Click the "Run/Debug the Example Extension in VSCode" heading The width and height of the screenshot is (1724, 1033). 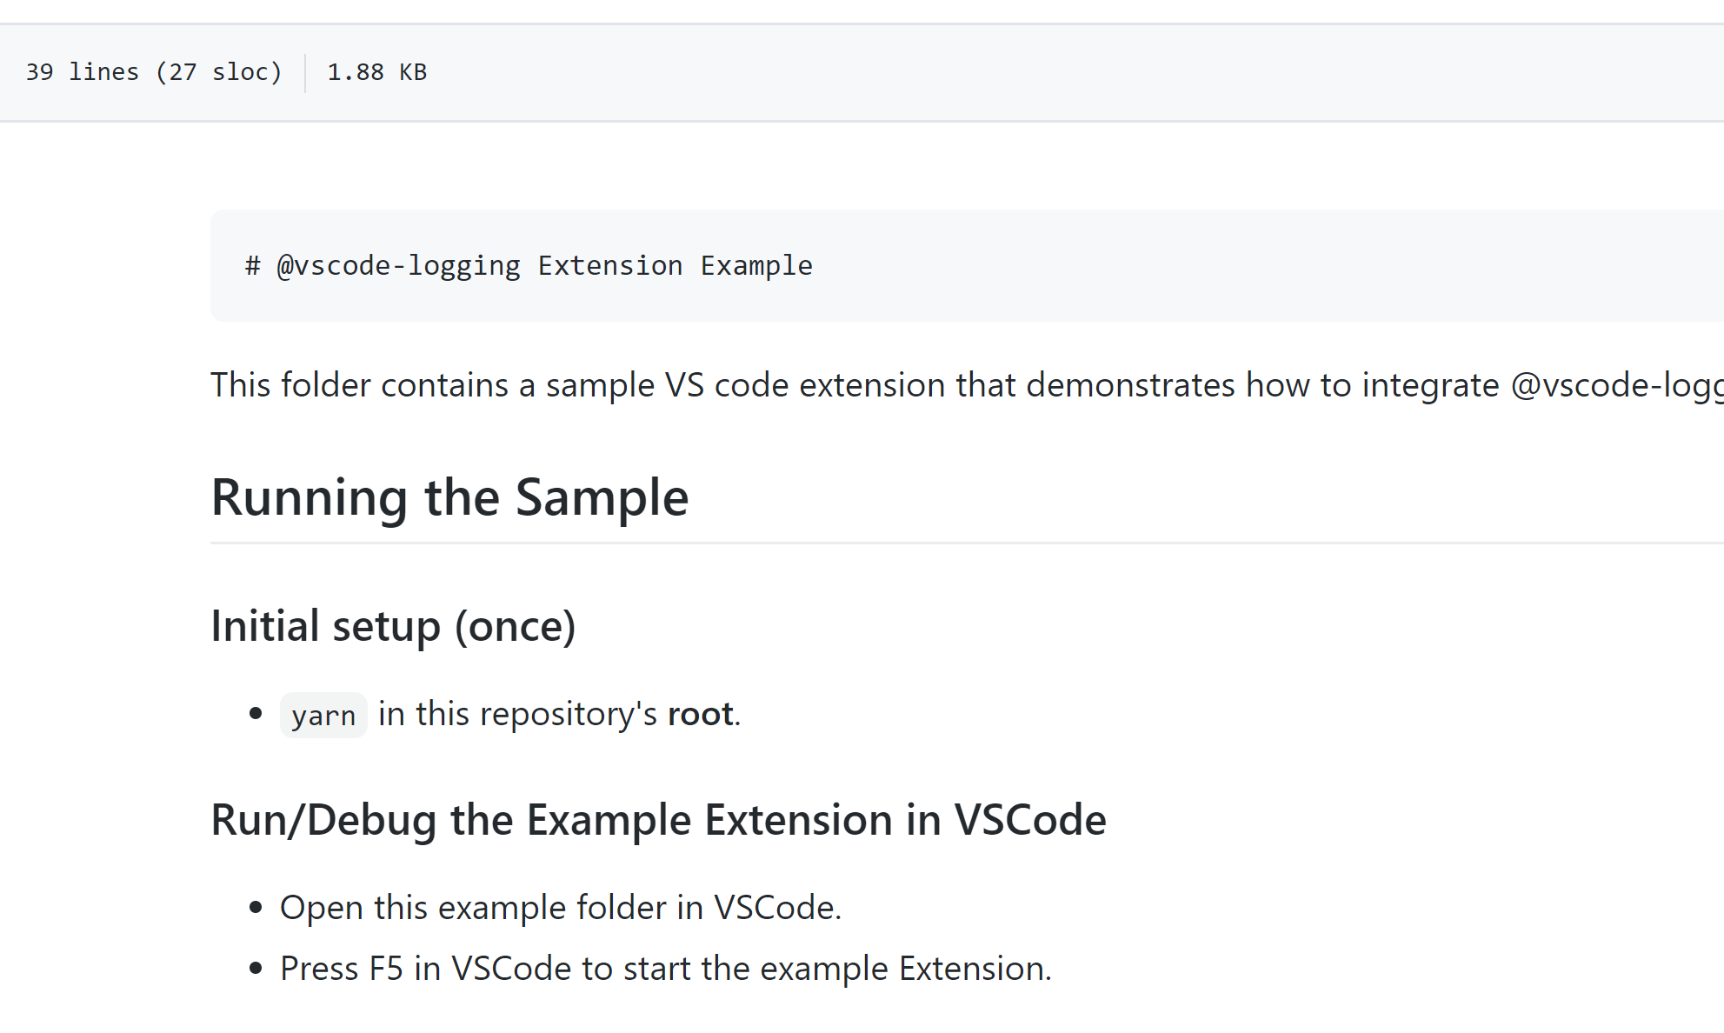pos(658,820)
